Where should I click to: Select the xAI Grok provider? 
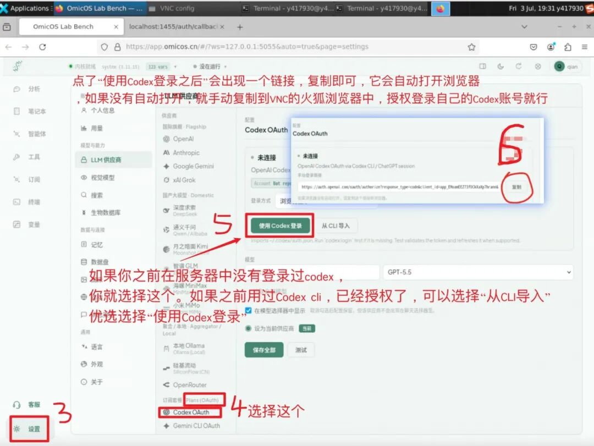tap(179, 180)
